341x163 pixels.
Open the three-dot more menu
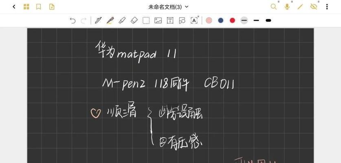[327, 7]
